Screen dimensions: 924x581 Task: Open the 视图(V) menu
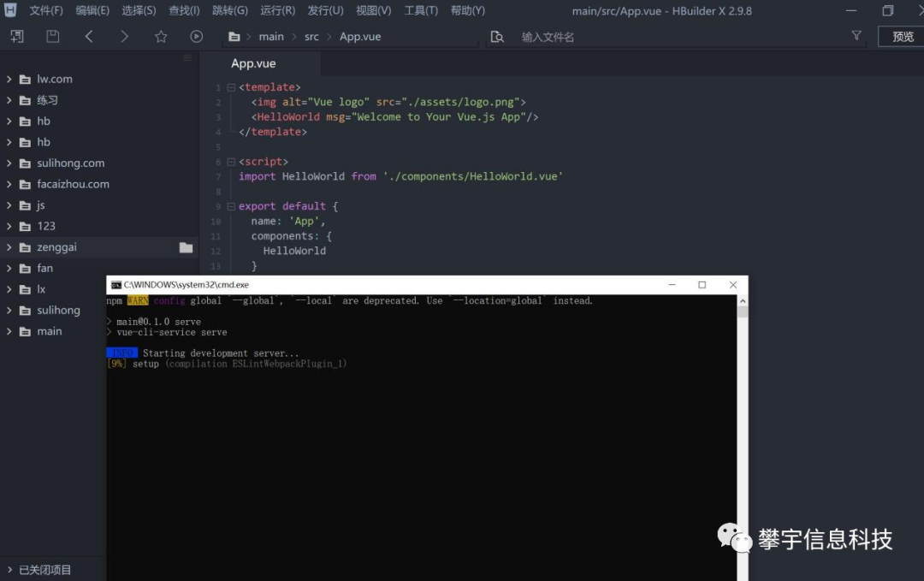coord(374,10)
